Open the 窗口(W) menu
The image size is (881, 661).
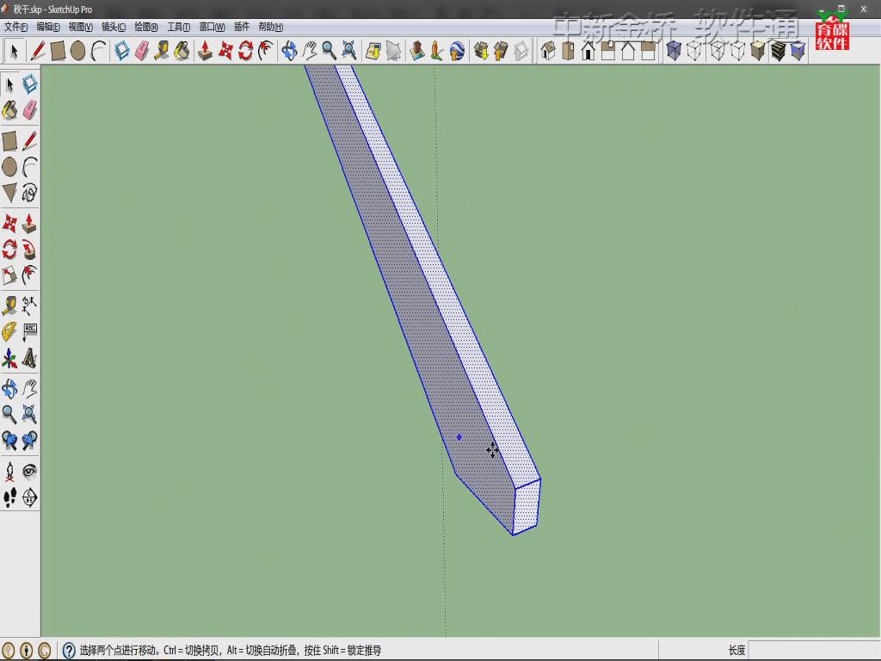(x=213, y=27)
